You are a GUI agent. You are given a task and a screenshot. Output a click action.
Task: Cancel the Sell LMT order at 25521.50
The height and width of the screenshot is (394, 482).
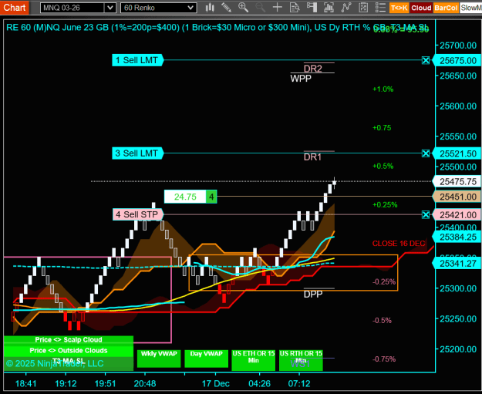[x=426, y=153]
